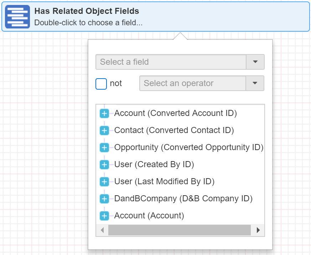Open the Select an operator dropdown arrow

[255, 83]
